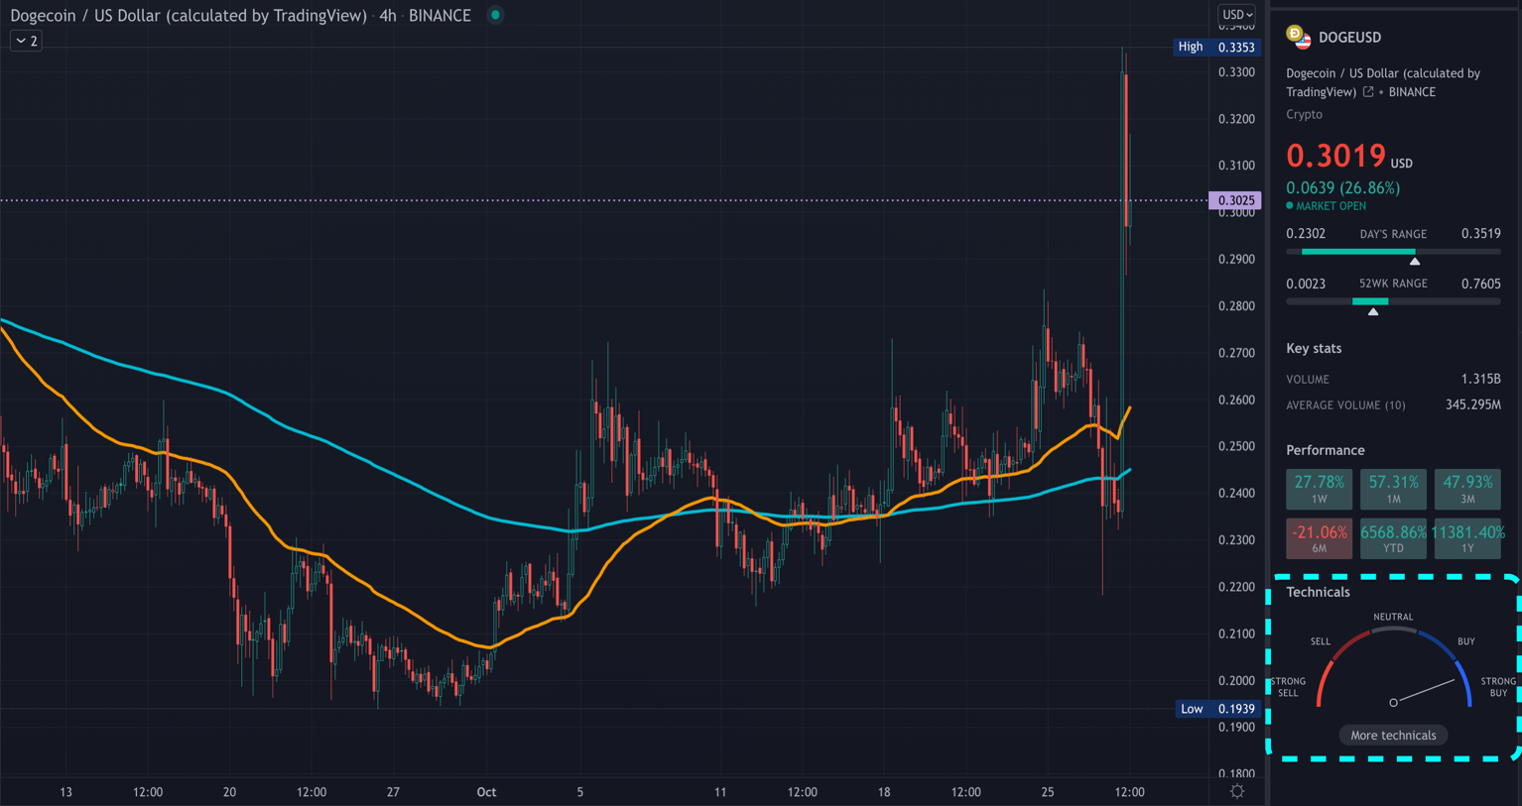Select the 1W performance tile 27.78%
This screenshot has height=806, width=1522.
[x=1319, y=489]
